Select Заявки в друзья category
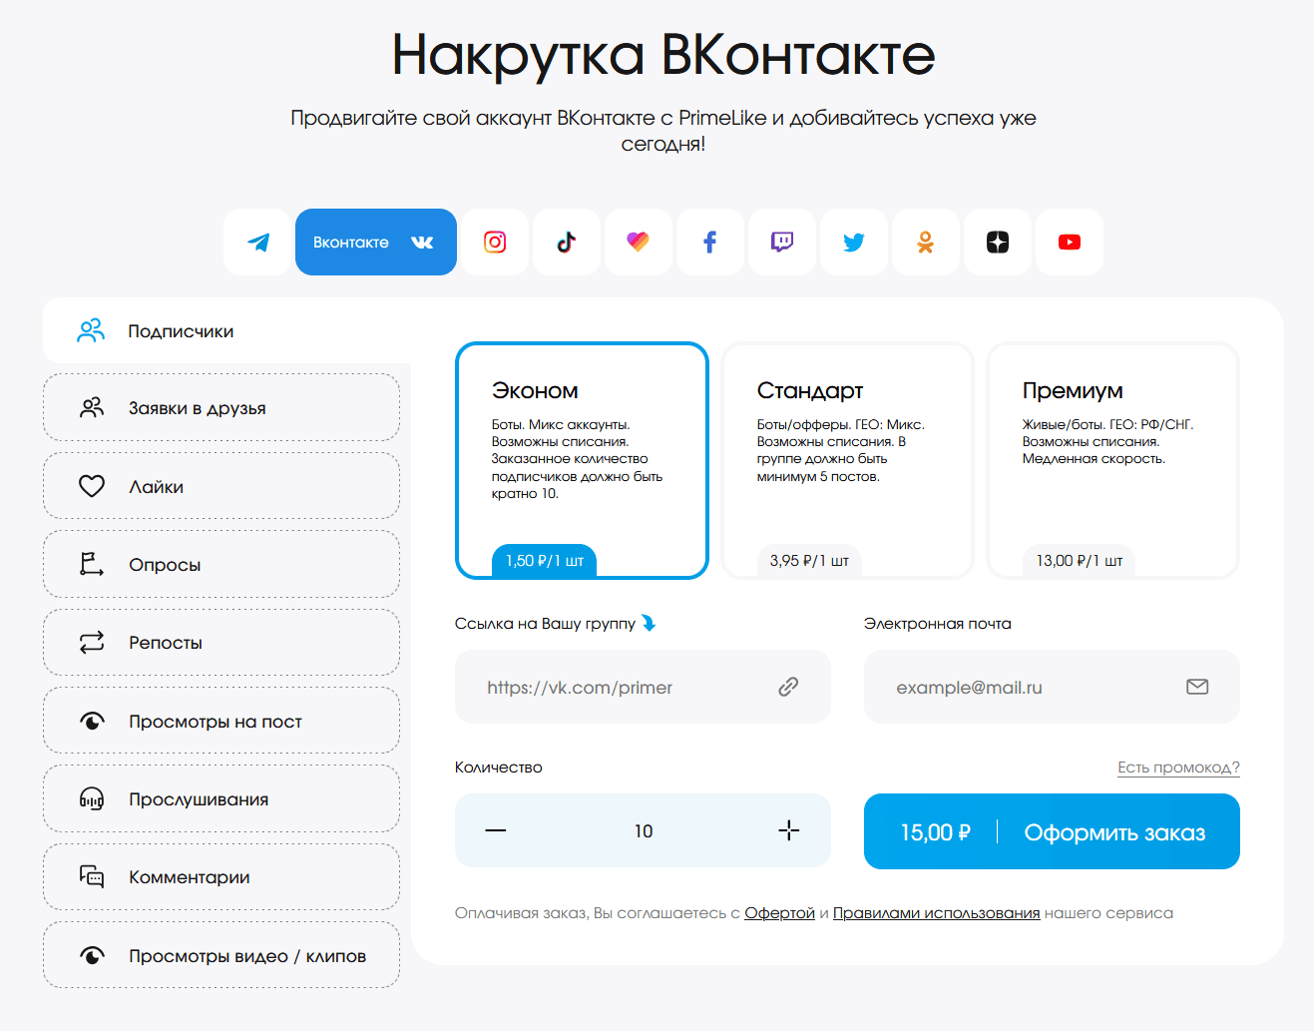Screen dimensions: 1314x1031 (221, 407)
